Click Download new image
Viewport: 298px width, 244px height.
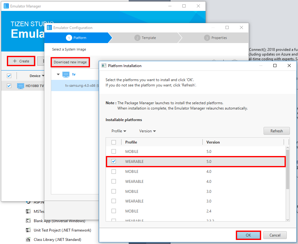click(x=70, y=62)
